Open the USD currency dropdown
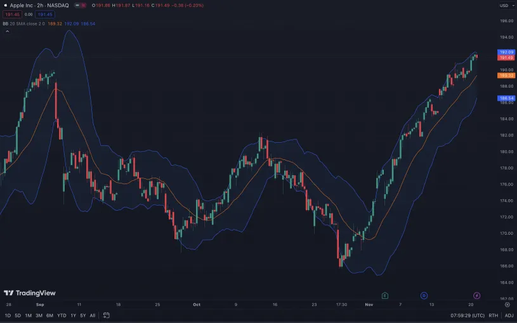This screenshot has width=517, height=323. click(x=506, y=6)
